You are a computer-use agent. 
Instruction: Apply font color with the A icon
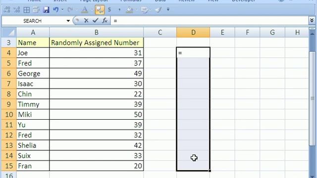(85, 10)
